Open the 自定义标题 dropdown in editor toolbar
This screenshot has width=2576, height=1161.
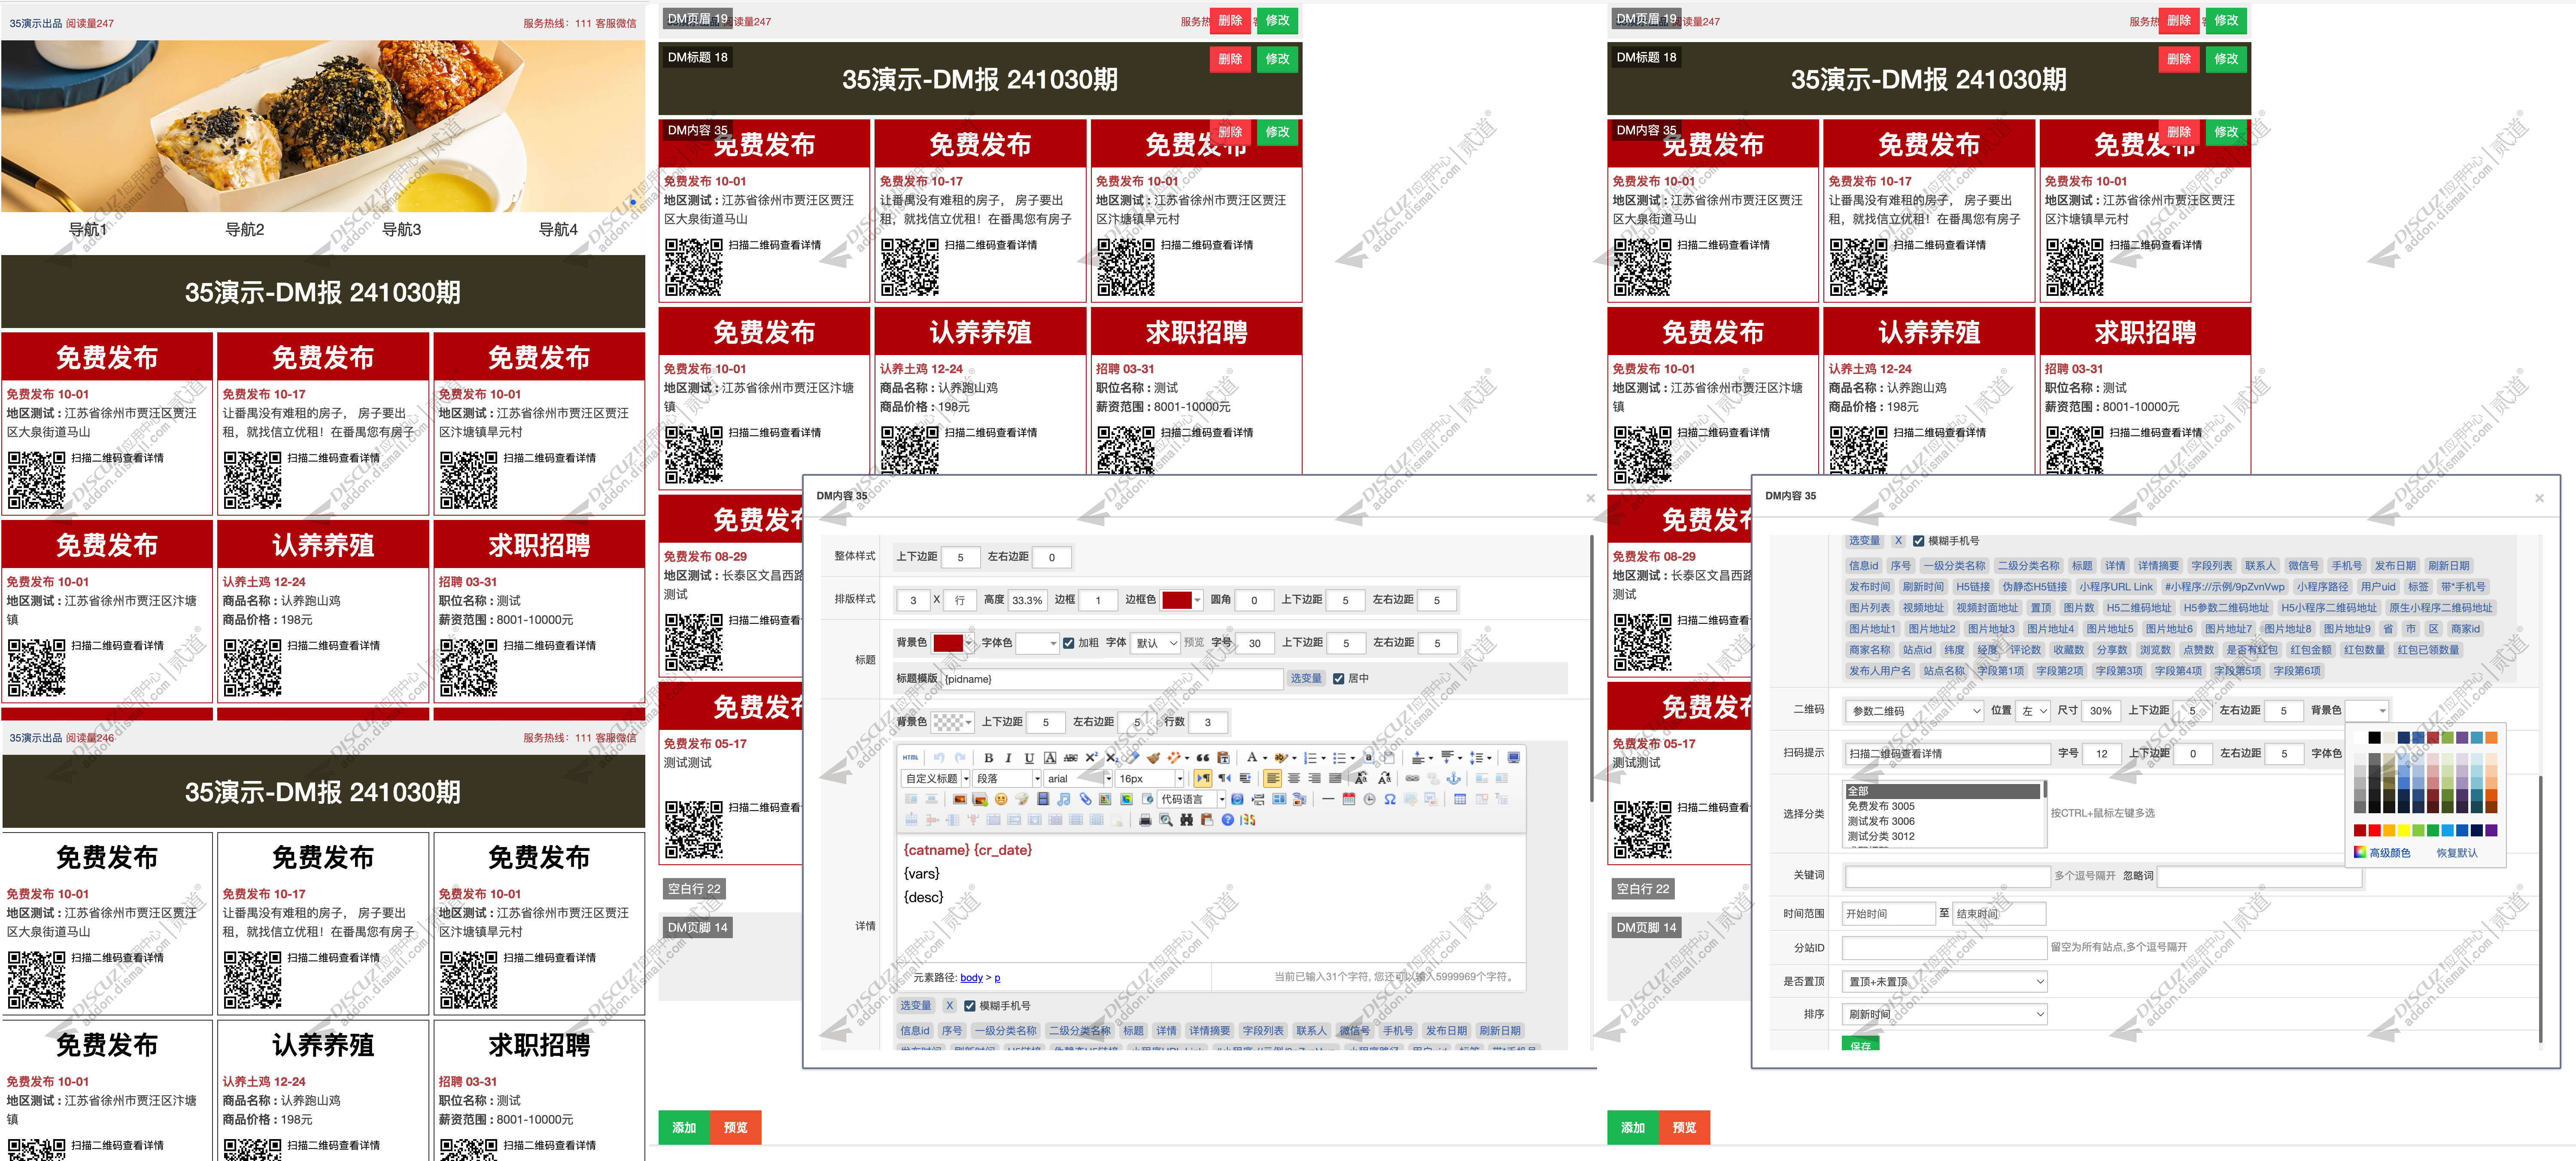pyautogui.click(x=937, y=778)
